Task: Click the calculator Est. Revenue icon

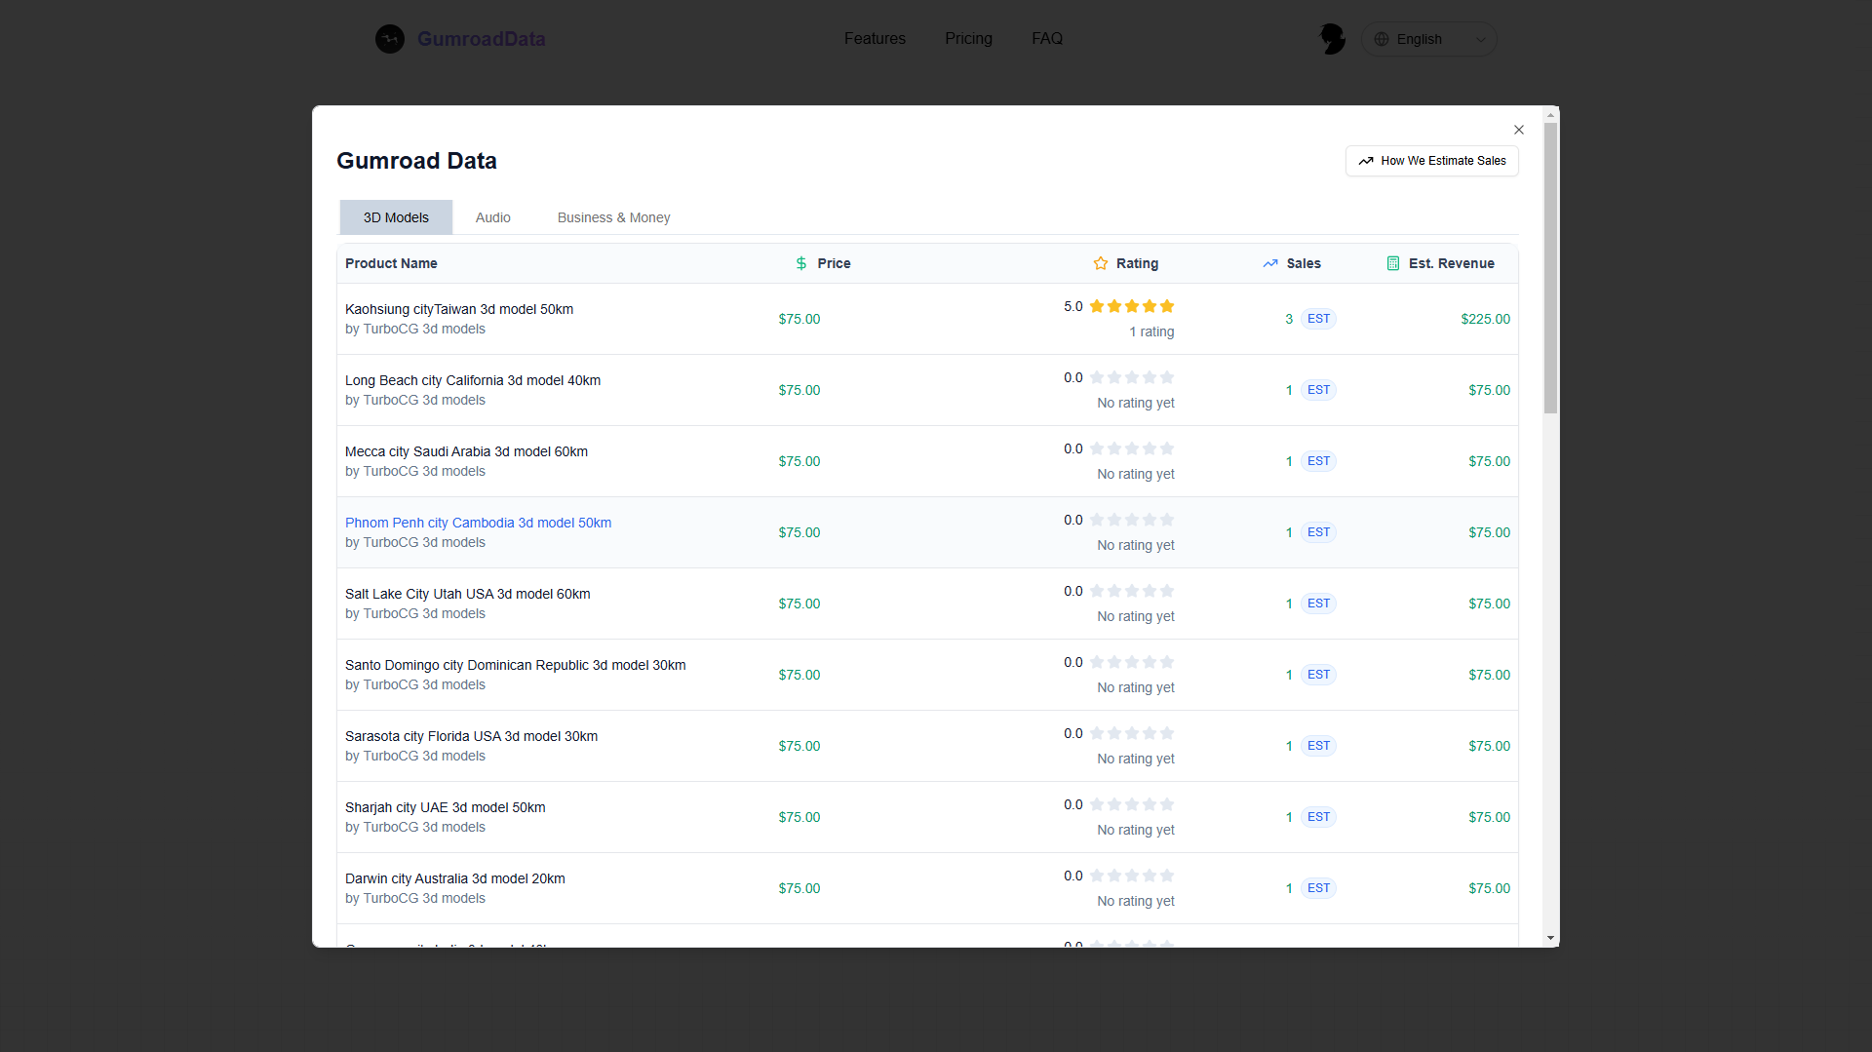Action: pos(1393,263)
